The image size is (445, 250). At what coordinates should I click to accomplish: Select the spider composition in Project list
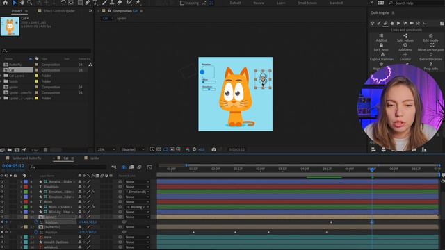[x=13, y=87]
